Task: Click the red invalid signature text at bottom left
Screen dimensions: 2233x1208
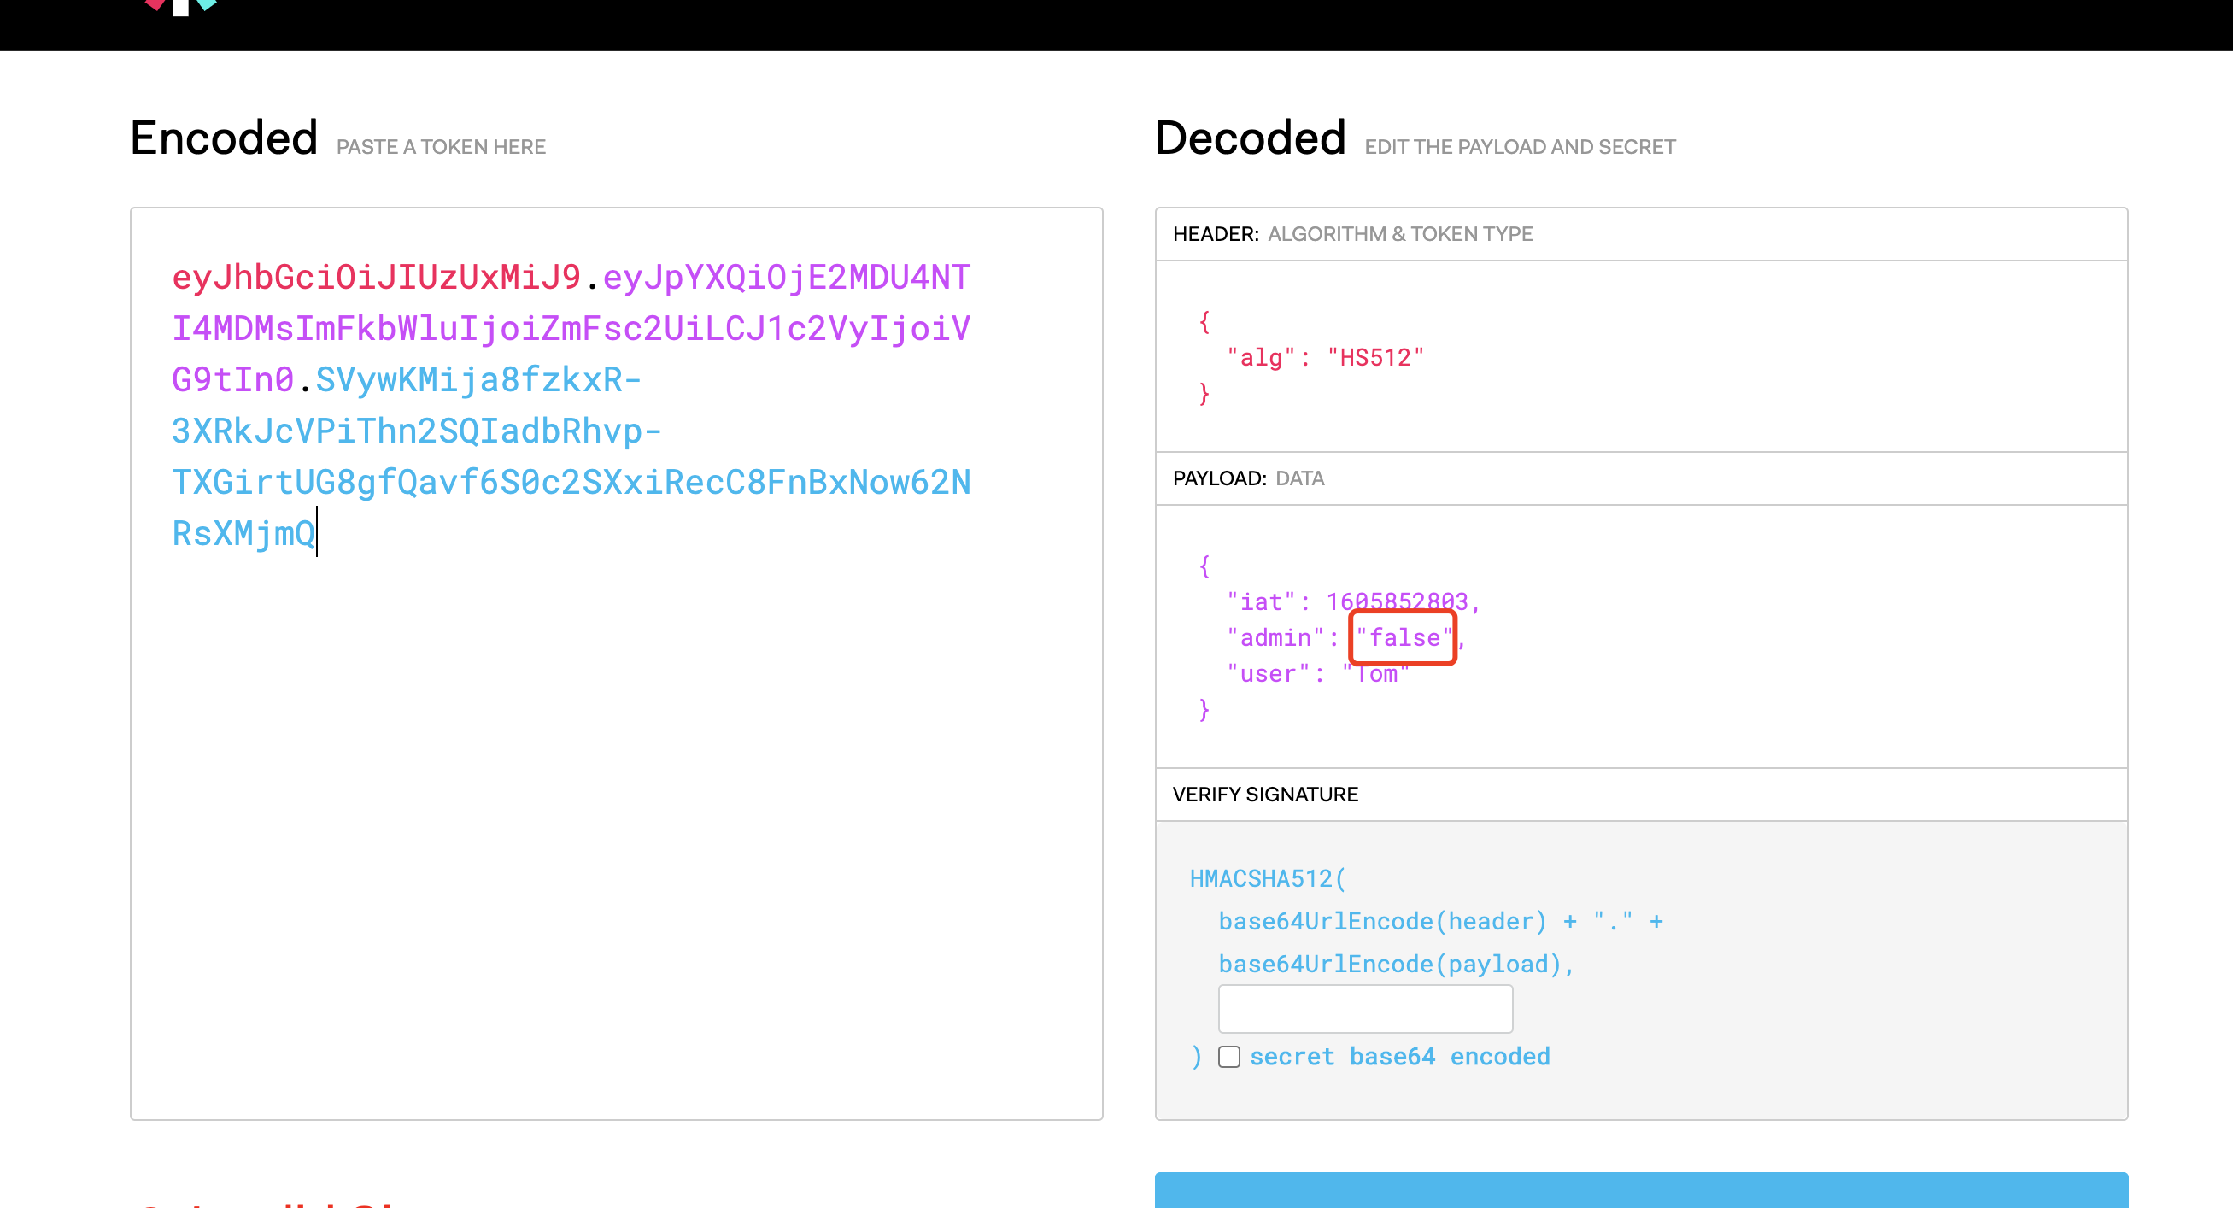Action: 269,1203
